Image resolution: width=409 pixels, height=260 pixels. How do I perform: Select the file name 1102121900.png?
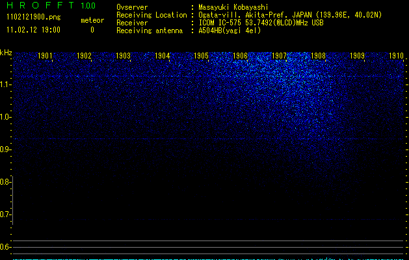pyautogui.click(x=34, y=18)
